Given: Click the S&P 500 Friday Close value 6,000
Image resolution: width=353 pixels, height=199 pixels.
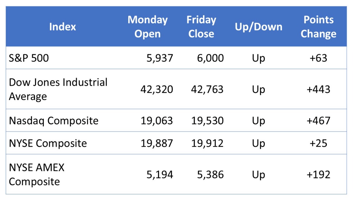Looking at the screenshot, I should tap(210, 58).
